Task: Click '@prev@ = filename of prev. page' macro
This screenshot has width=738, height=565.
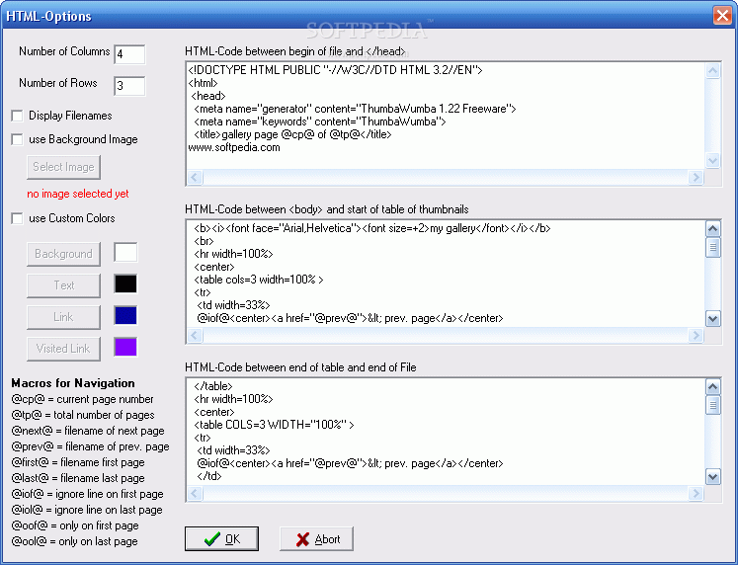Action: point(90,446)
